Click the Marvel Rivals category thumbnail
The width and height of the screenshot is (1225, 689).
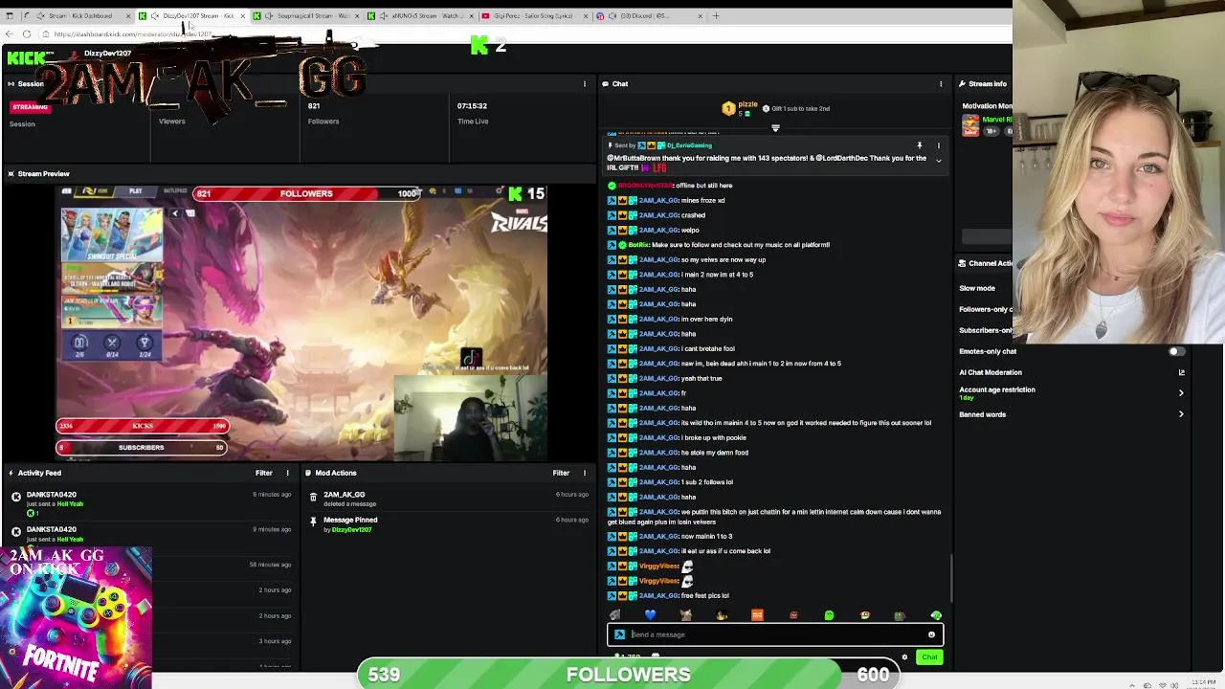[970, 126]
